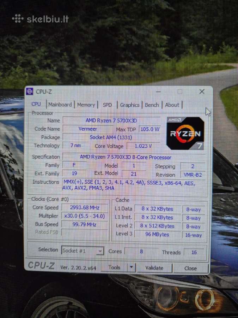The height and width of the screenshot is (318, 238).
Task: Click the Threads count value 16
Action: (x=194, y=252)
